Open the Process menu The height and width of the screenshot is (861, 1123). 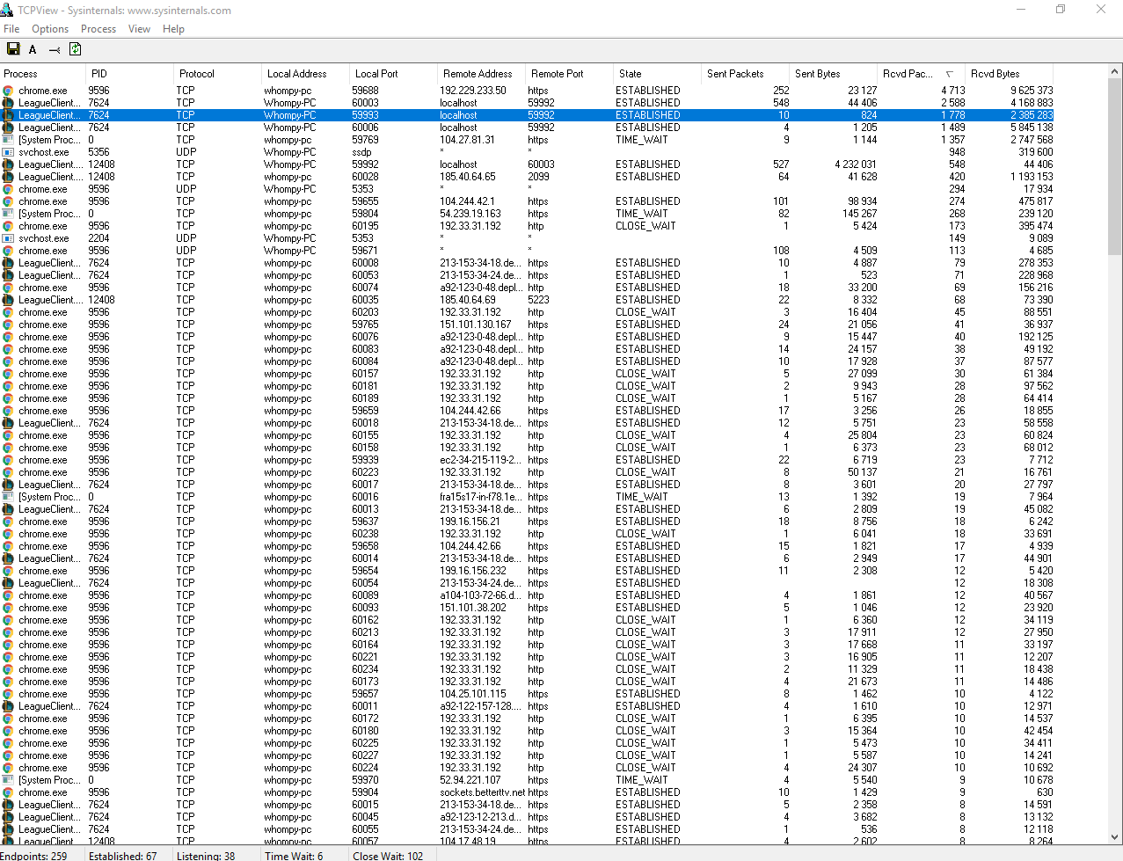98,29
